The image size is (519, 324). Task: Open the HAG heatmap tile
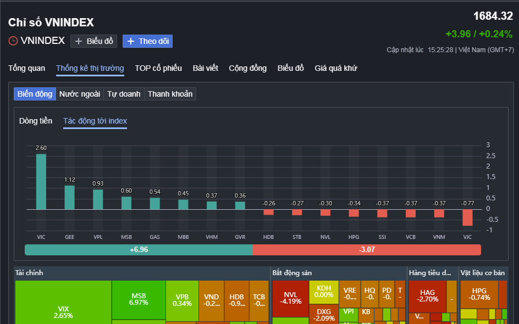click(x=427, y=296)
